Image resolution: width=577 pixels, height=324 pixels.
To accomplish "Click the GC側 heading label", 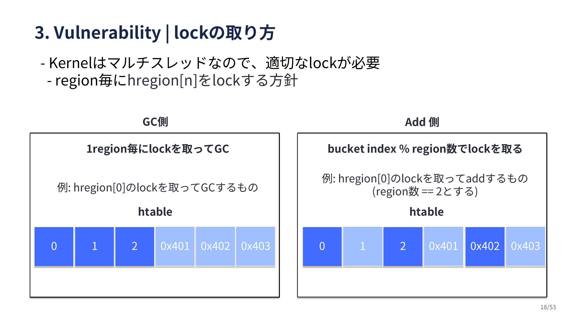I will point(155,122).
